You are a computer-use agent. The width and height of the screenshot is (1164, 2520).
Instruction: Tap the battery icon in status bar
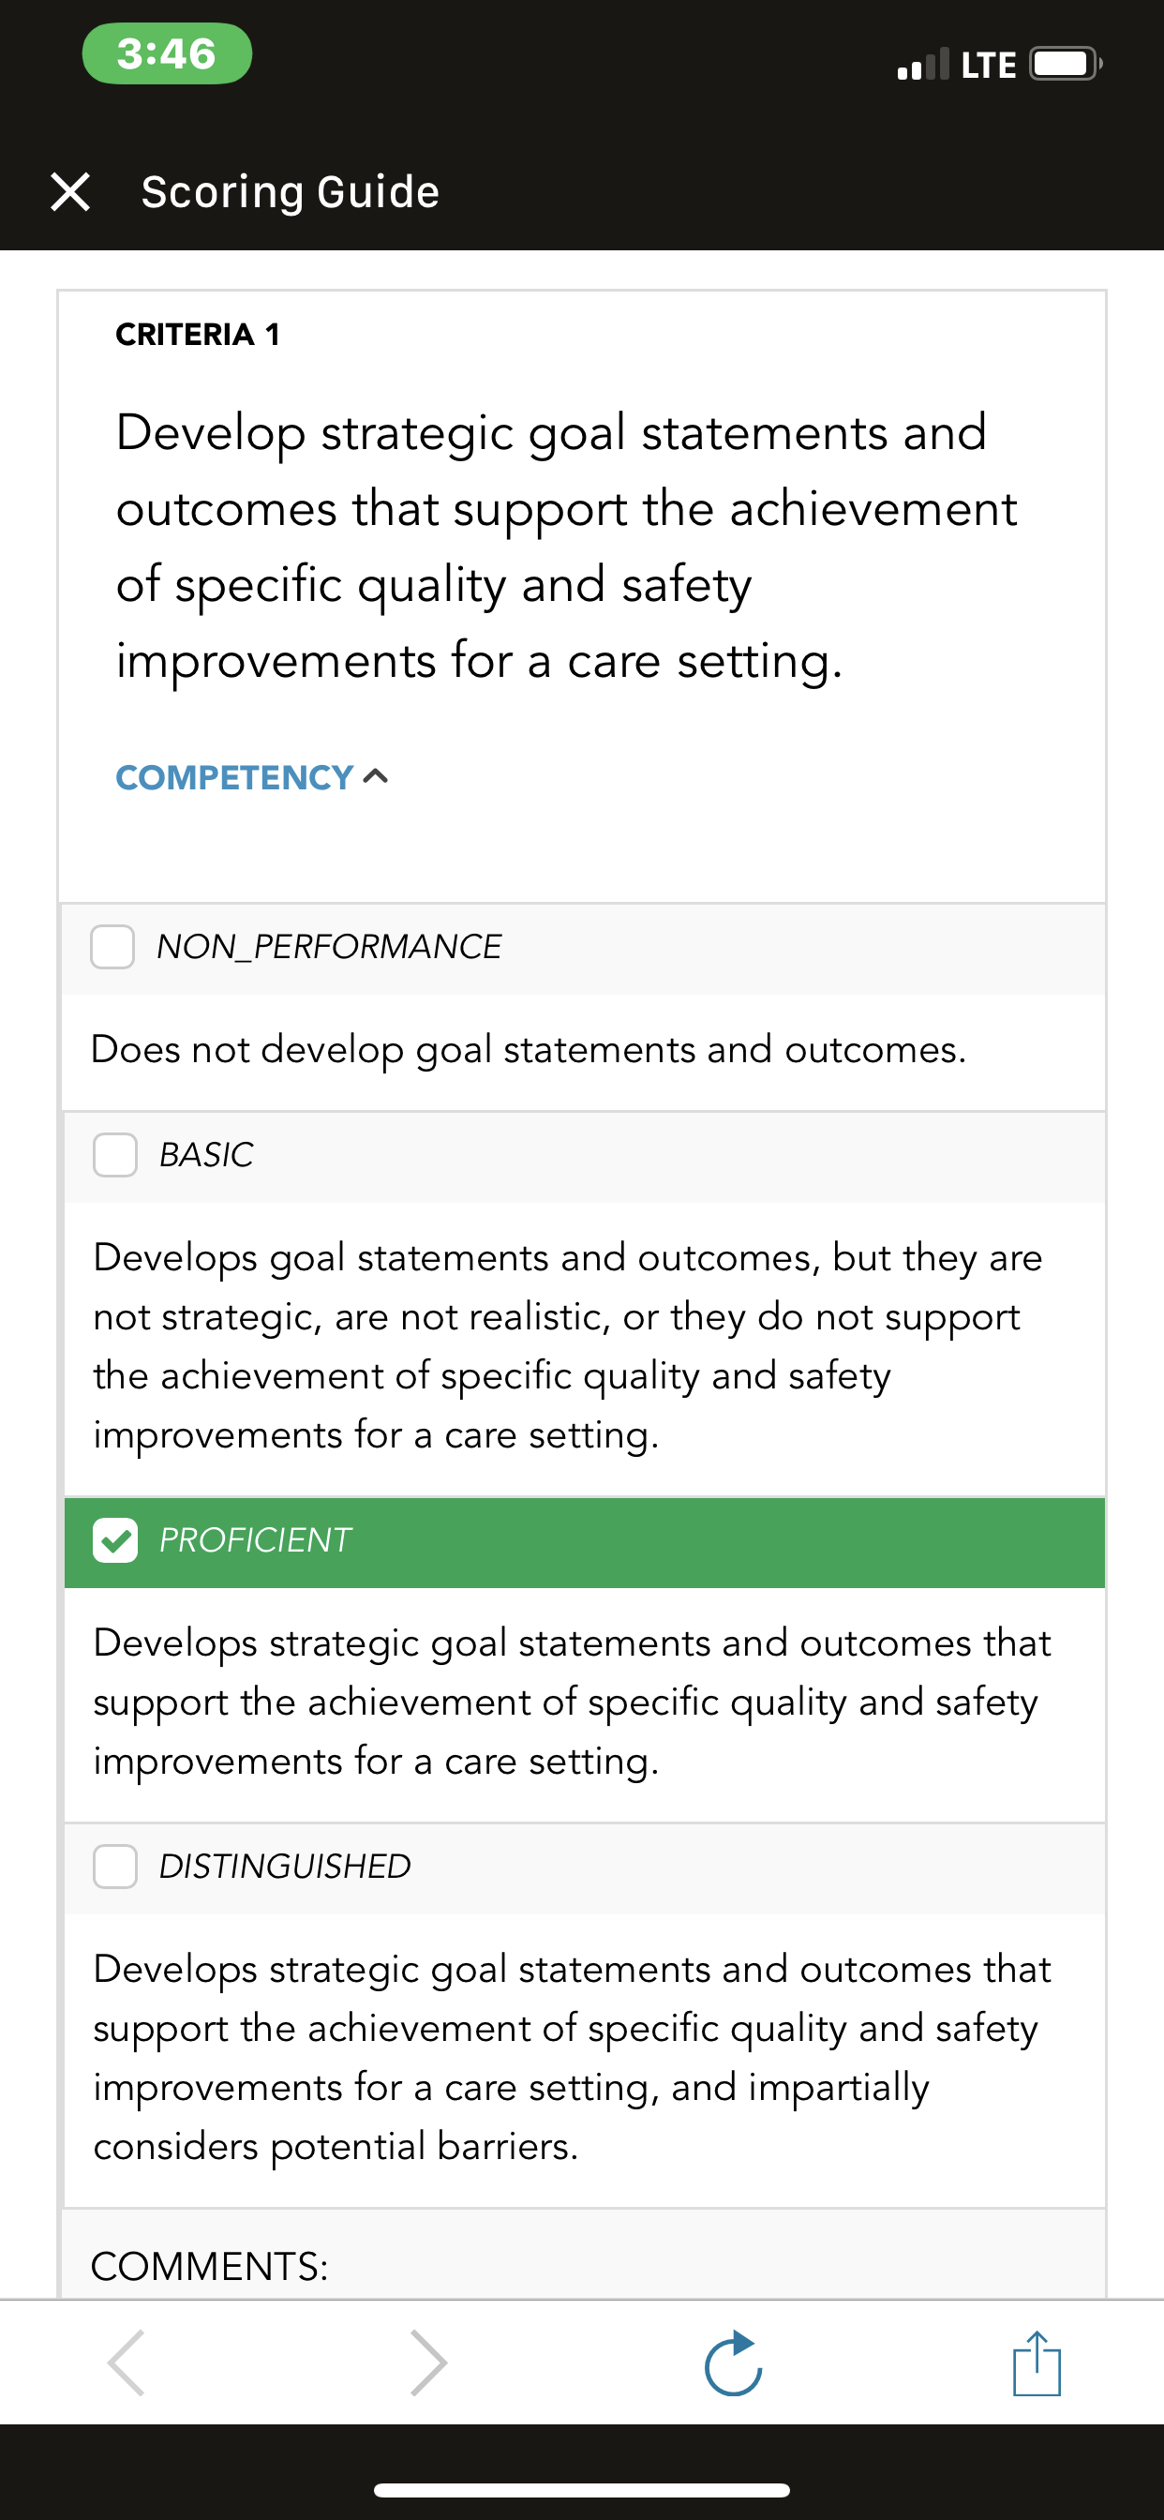[x=1067, y=65]
